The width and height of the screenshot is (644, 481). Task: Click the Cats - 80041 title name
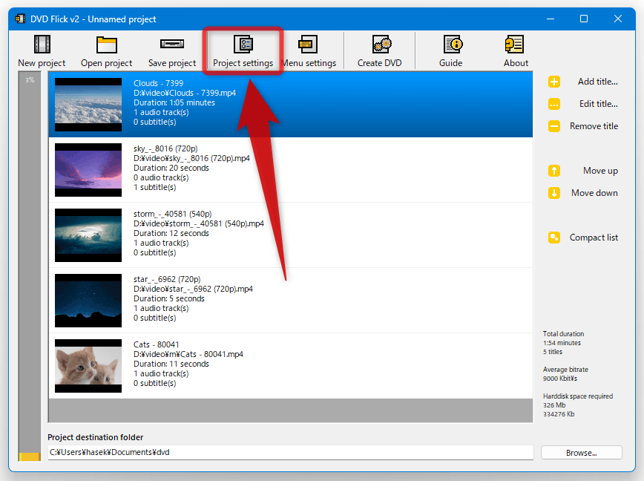[x=156, y=344]
